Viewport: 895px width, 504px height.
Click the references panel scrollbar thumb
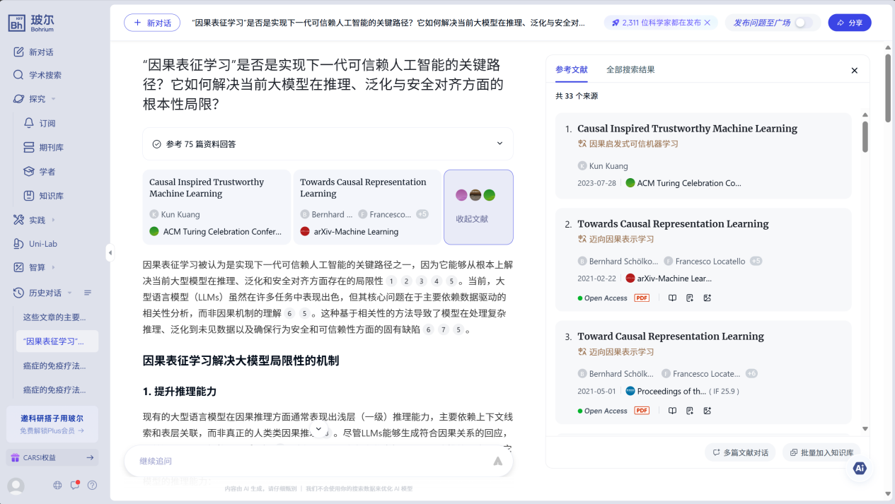pos(865,136)
